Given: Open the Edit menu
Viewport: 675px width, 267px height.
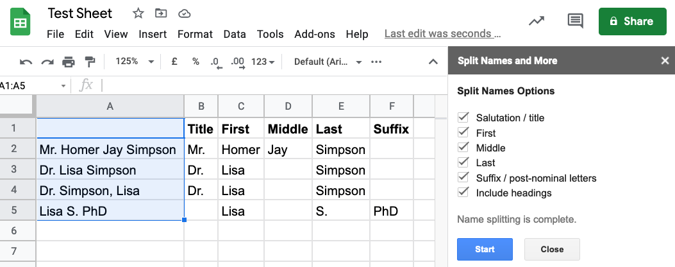Looking at the screenshot, I should [x=84, y=34].
